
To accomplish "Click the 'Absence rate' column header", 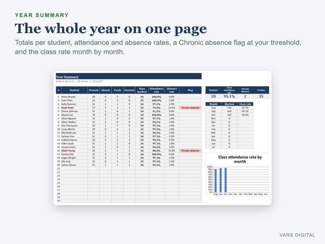I will pyautogui.click(x=172, y=90).
